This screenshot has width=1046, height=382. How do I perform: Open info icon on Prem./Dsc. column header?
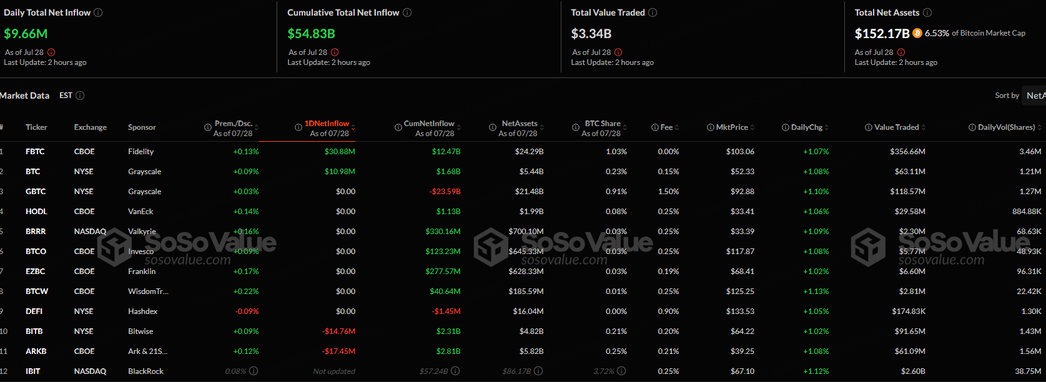[208, 127]
